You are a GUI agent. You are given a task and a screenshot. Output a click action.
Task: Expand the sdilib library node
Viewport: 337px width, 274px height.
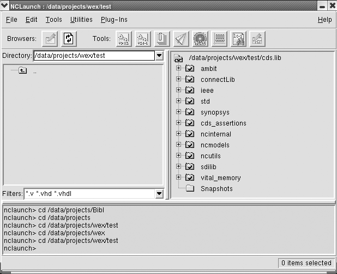(x=178, y=166)
